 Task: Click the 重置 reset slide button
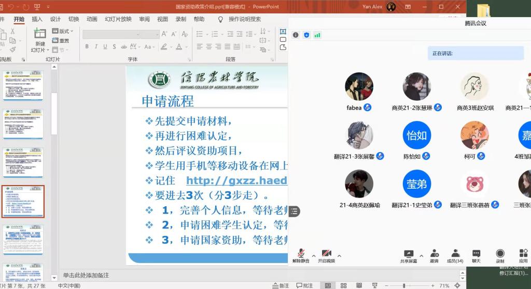pos(63,40)
